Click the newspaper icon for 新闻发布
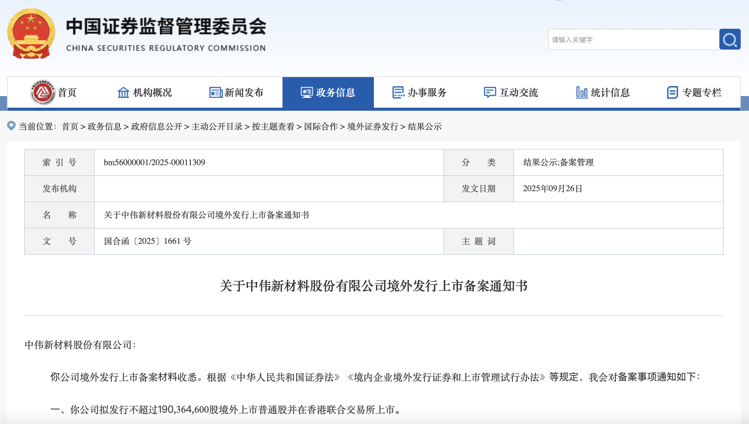The image size is (749, 424). coord(216,92)
